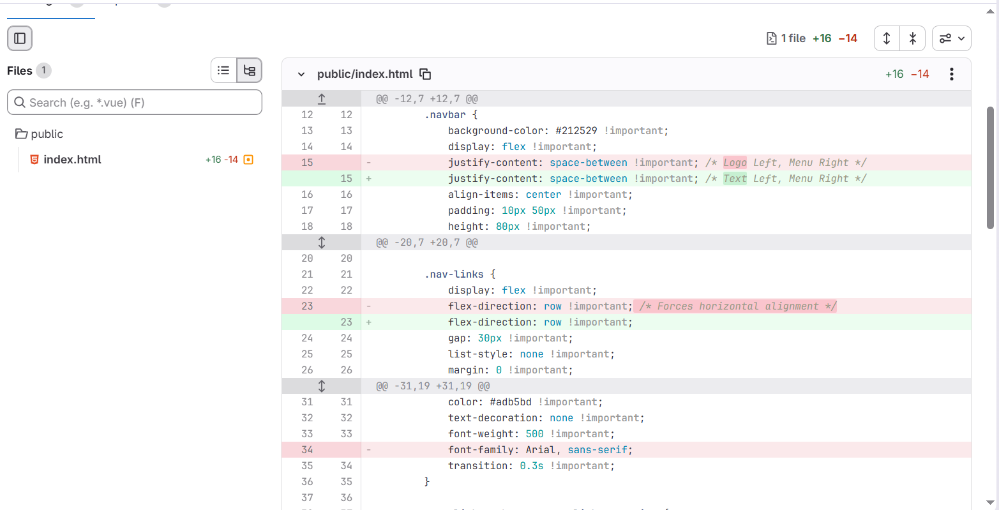The width and height of the screenshot is (999, 510).
Task: Copy the public/index.html file path
Action: click(425, 74)
